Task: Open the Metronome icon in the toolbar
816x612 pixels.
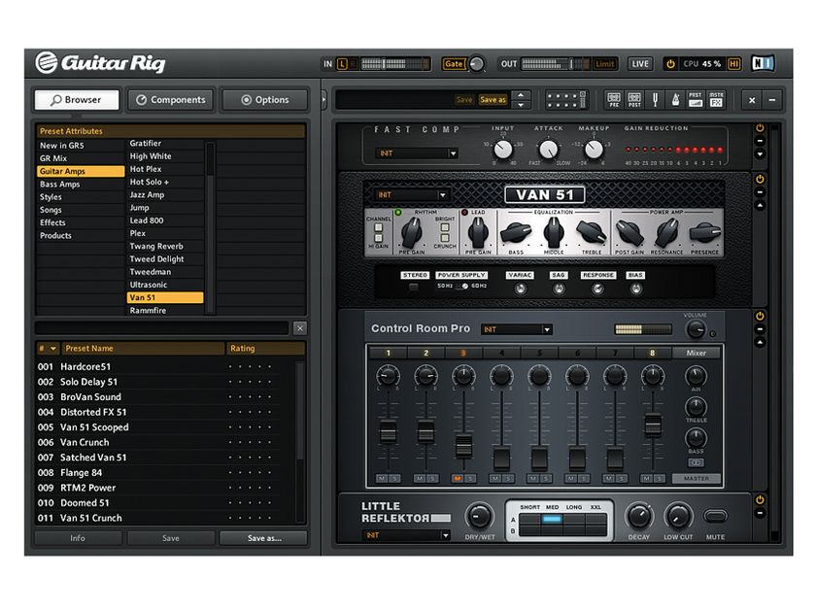Action: pos(676,99)
